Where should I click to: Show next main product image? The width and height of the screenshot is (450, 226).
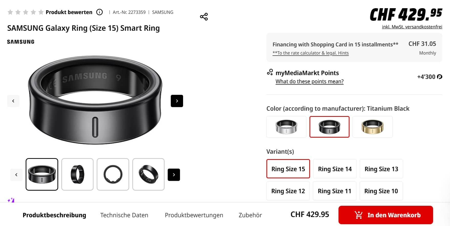click(x=177, y=101)
